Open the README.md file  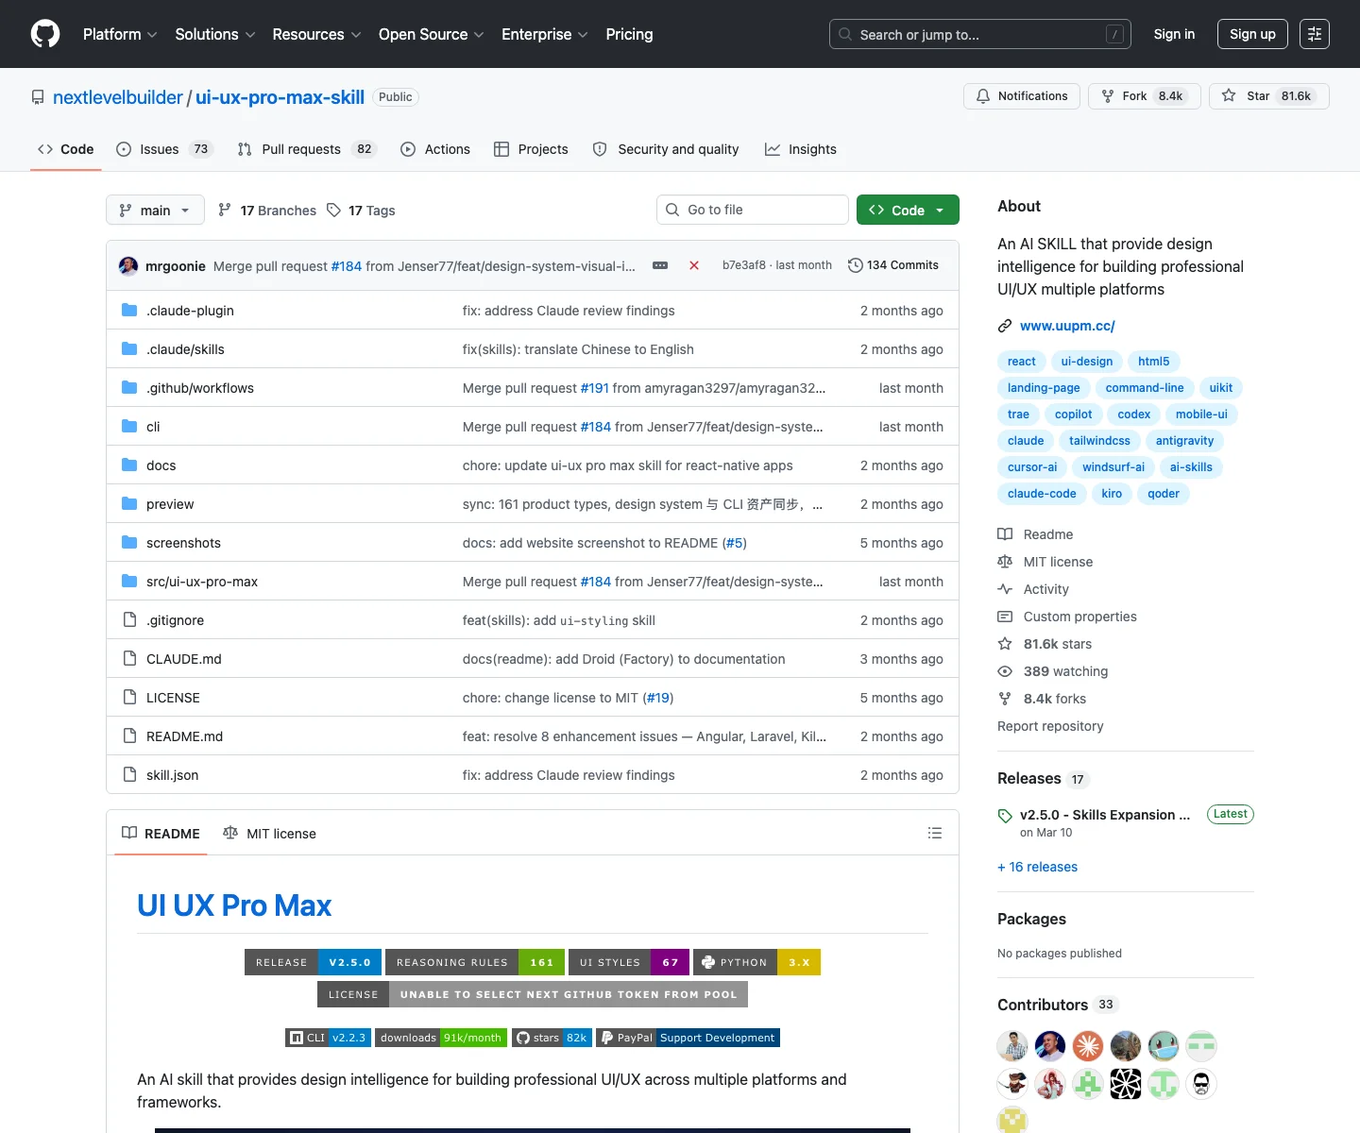coord(184,736)
